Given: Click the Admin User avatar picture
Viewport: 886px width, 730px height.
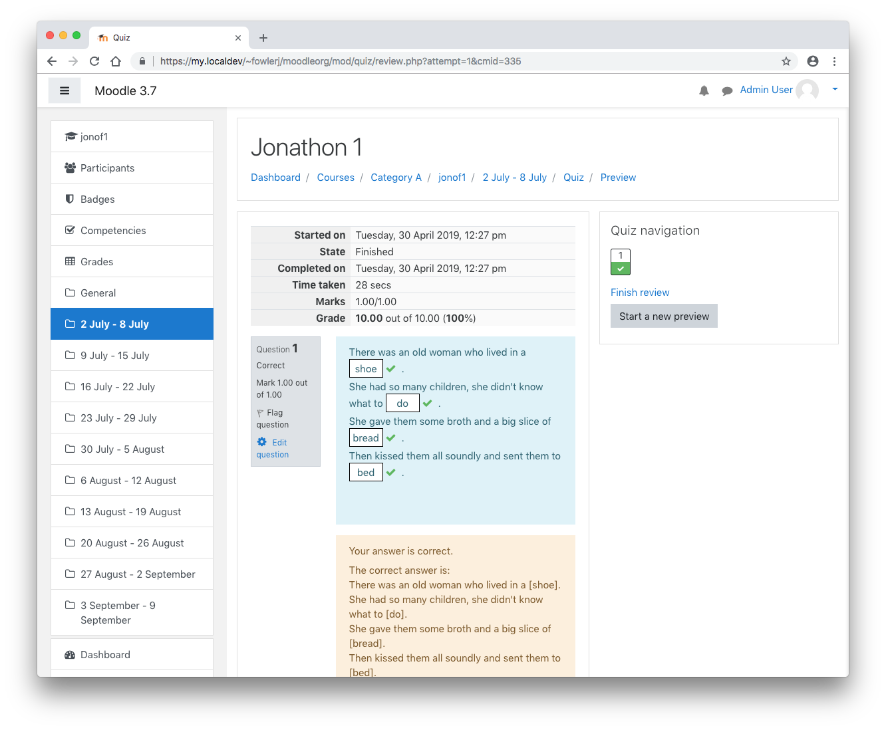Looking at the screenshot, I should coord(808,90).
